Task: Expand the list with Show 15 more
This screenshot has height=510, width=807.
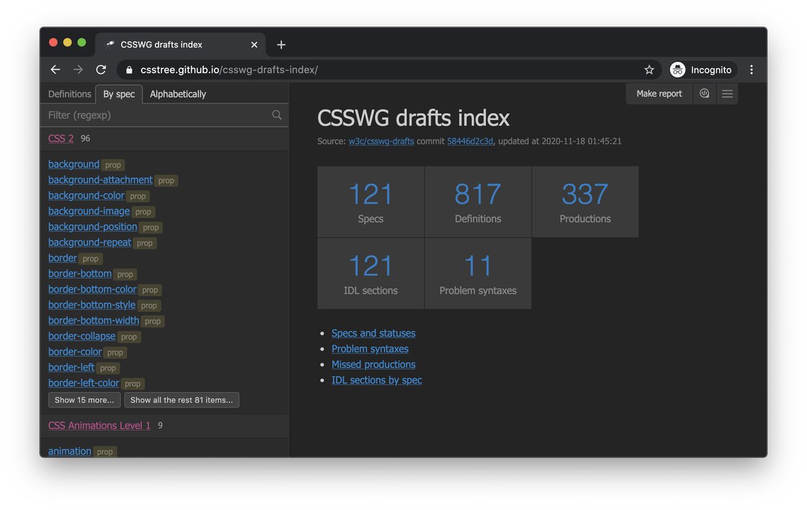Action: [83, 400]
